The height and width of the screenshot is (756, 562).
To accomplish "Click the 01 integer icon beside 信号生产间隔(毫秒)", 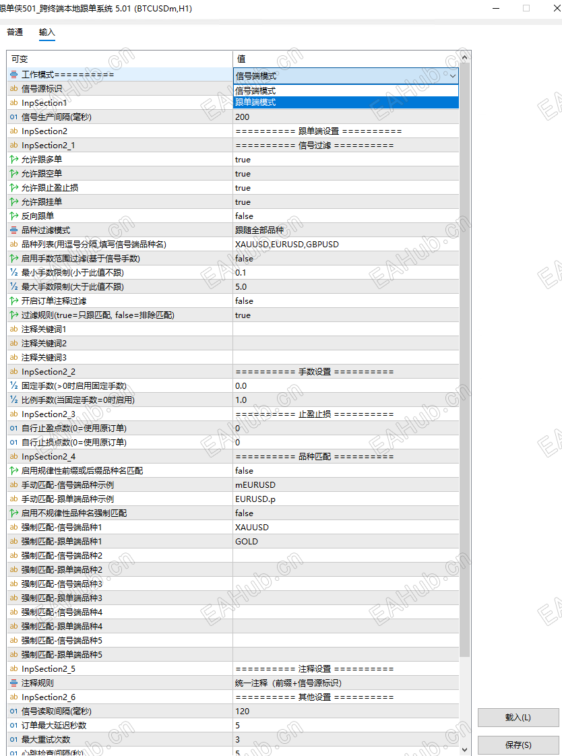I will pos(13,117).
